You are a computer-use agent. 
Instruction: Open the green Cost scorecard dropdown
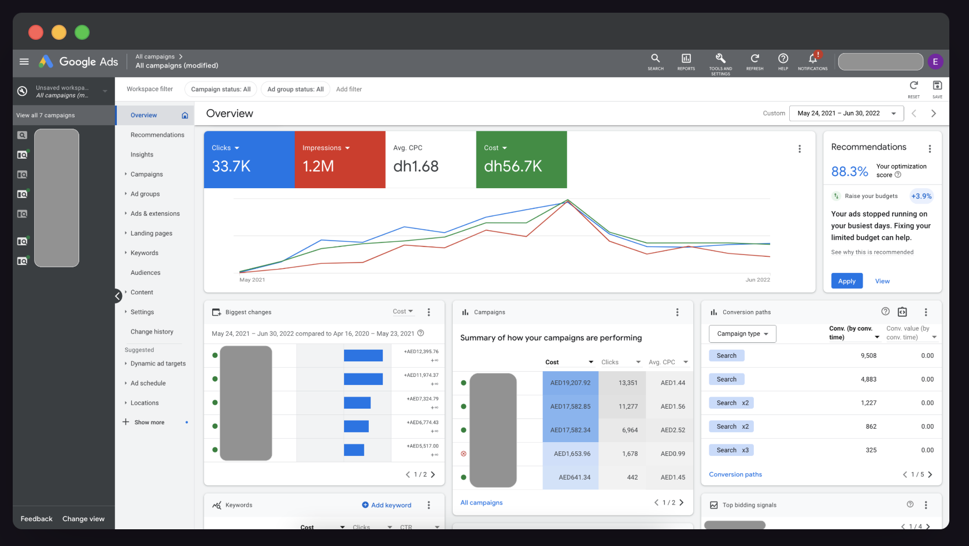pos(495,148)
